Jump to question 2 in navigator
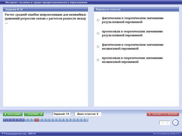This screenshot has height=136, width=182. pyautogui.click(x=8, y=120)
